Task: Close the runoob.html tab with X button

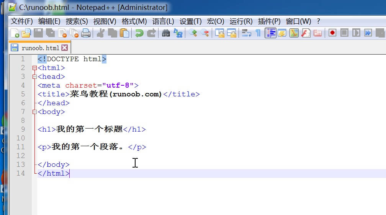Action: (x=64, y=48)
